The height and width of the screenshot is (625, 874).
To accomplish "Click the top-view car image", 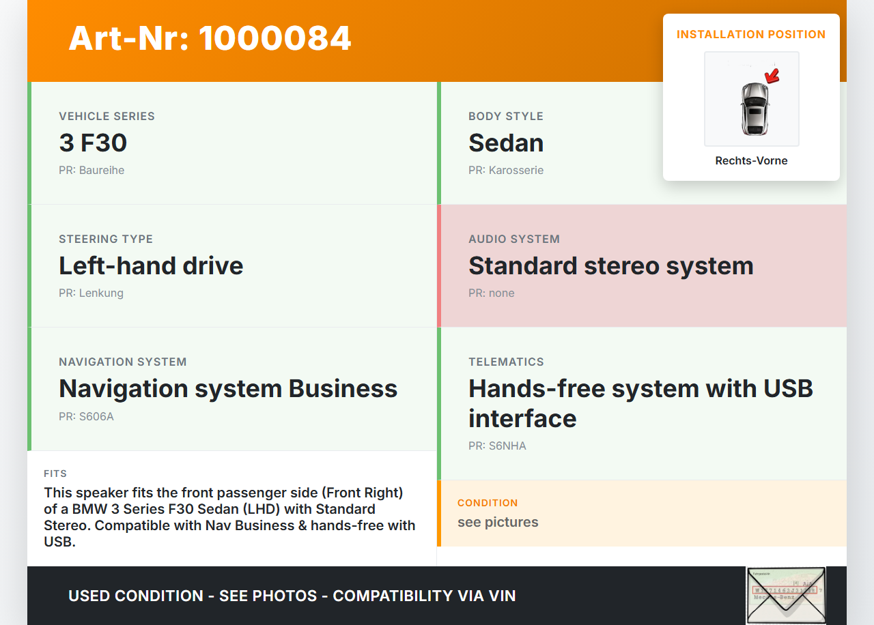I will 753,108.
